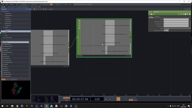Click the comment pencil icon in parameters

[x=179, y=14]
